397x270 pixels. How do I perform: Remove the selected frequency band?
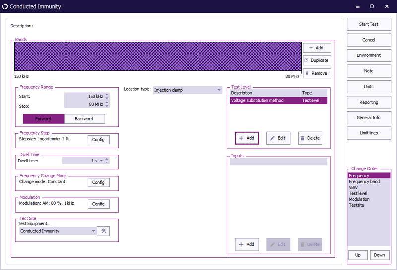(317, 73)
